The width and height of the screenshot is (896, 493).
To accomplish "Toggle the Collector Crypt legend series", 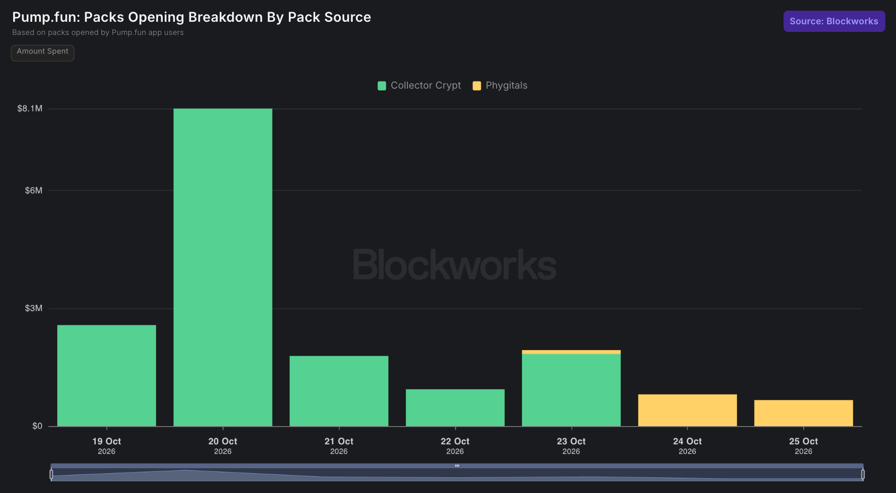I will click(419, 86).
